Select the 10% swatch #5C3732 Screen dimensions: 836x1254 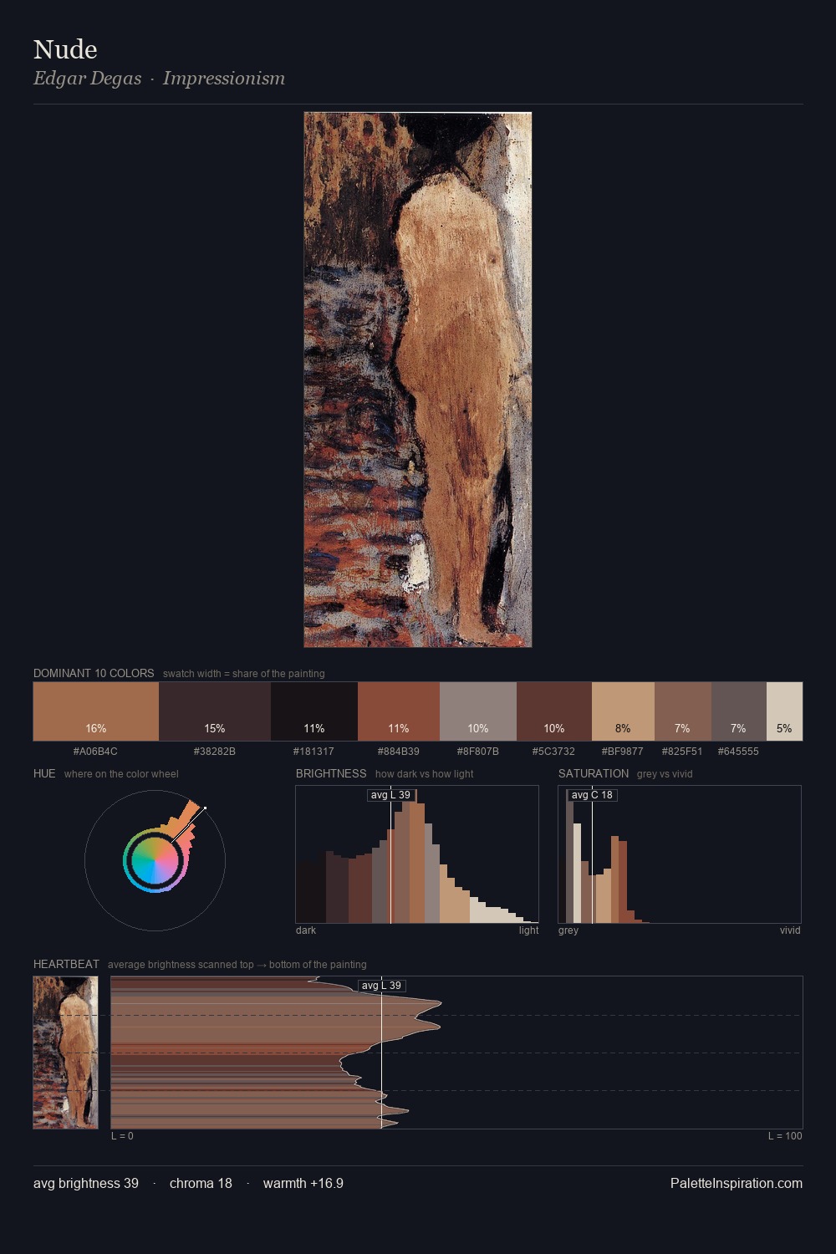coord(554,711)
